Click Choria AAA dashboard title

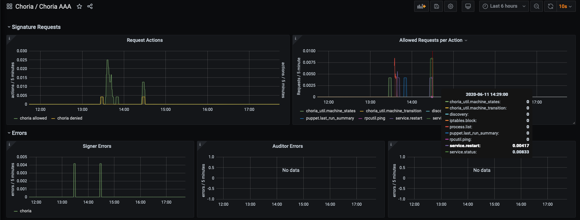point(55,6)
